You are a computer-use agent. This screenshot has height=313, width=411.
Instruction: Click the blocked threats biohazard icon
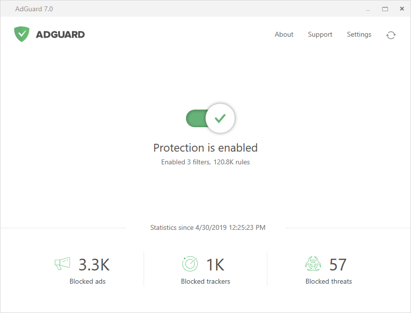[313, 264]
